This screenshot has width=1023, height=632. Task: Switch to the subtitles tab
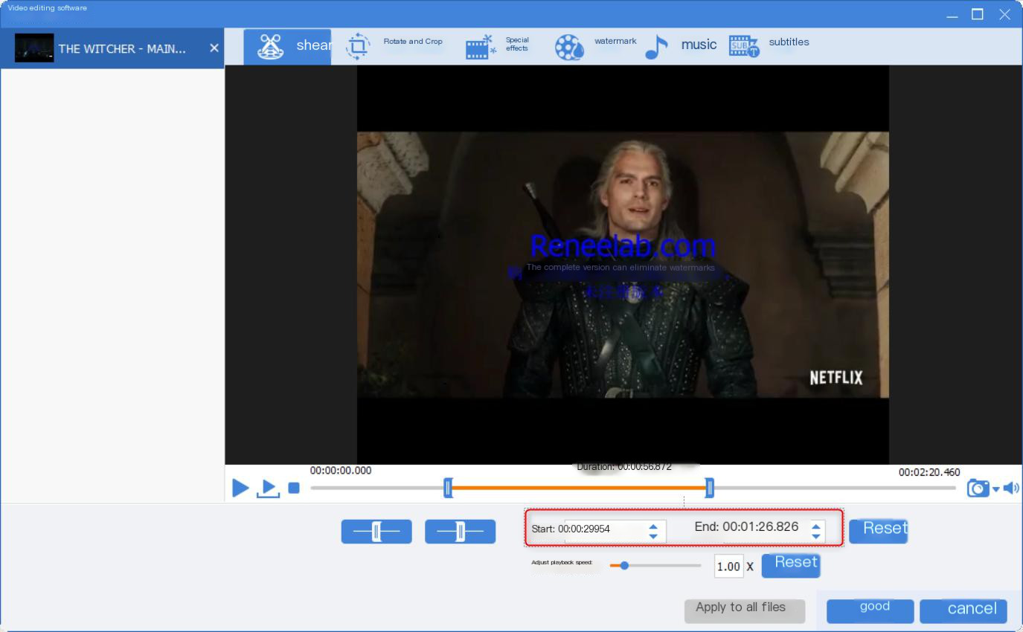point(769,46)
